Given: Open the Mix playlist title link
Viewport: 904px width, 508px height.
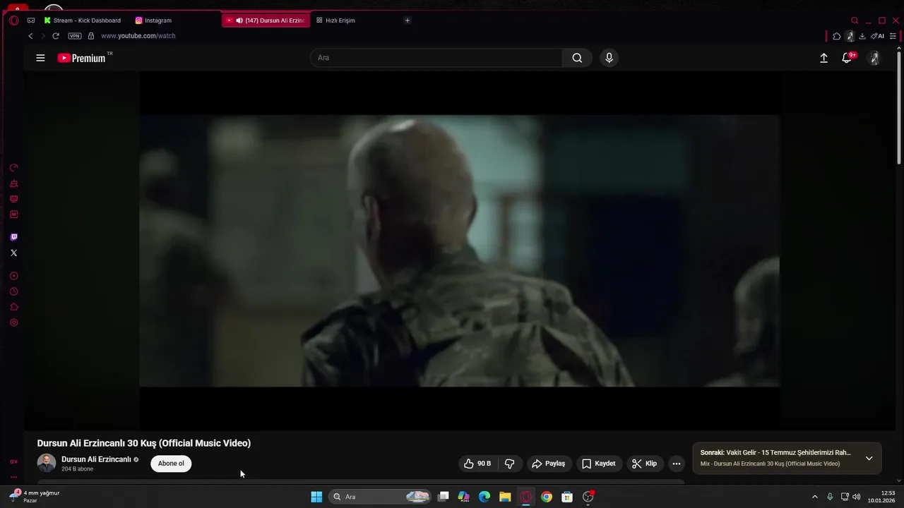Looking at the screenshot, I should coord(770,464).
